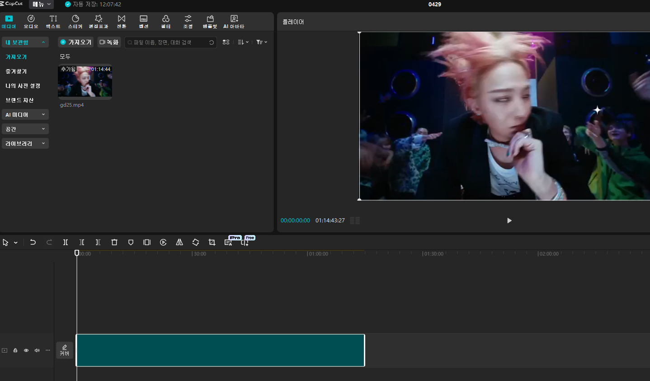The image size is (650, 381).
Task: Open the 전환 (Transitions) tab
Action: point(122,21)
